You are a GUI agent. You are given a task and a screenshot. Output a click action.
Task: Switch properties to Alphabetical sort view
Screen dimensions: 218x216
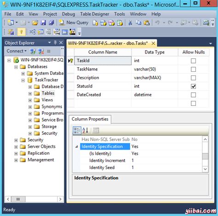click(85, 130)
